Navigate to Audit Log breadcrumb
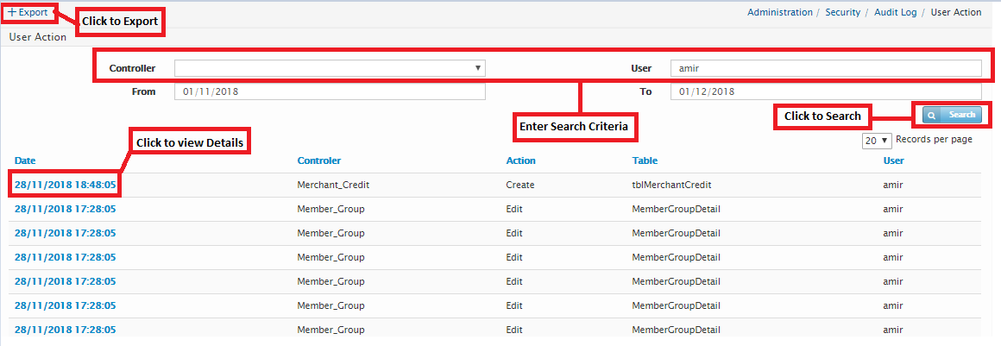 895,13
